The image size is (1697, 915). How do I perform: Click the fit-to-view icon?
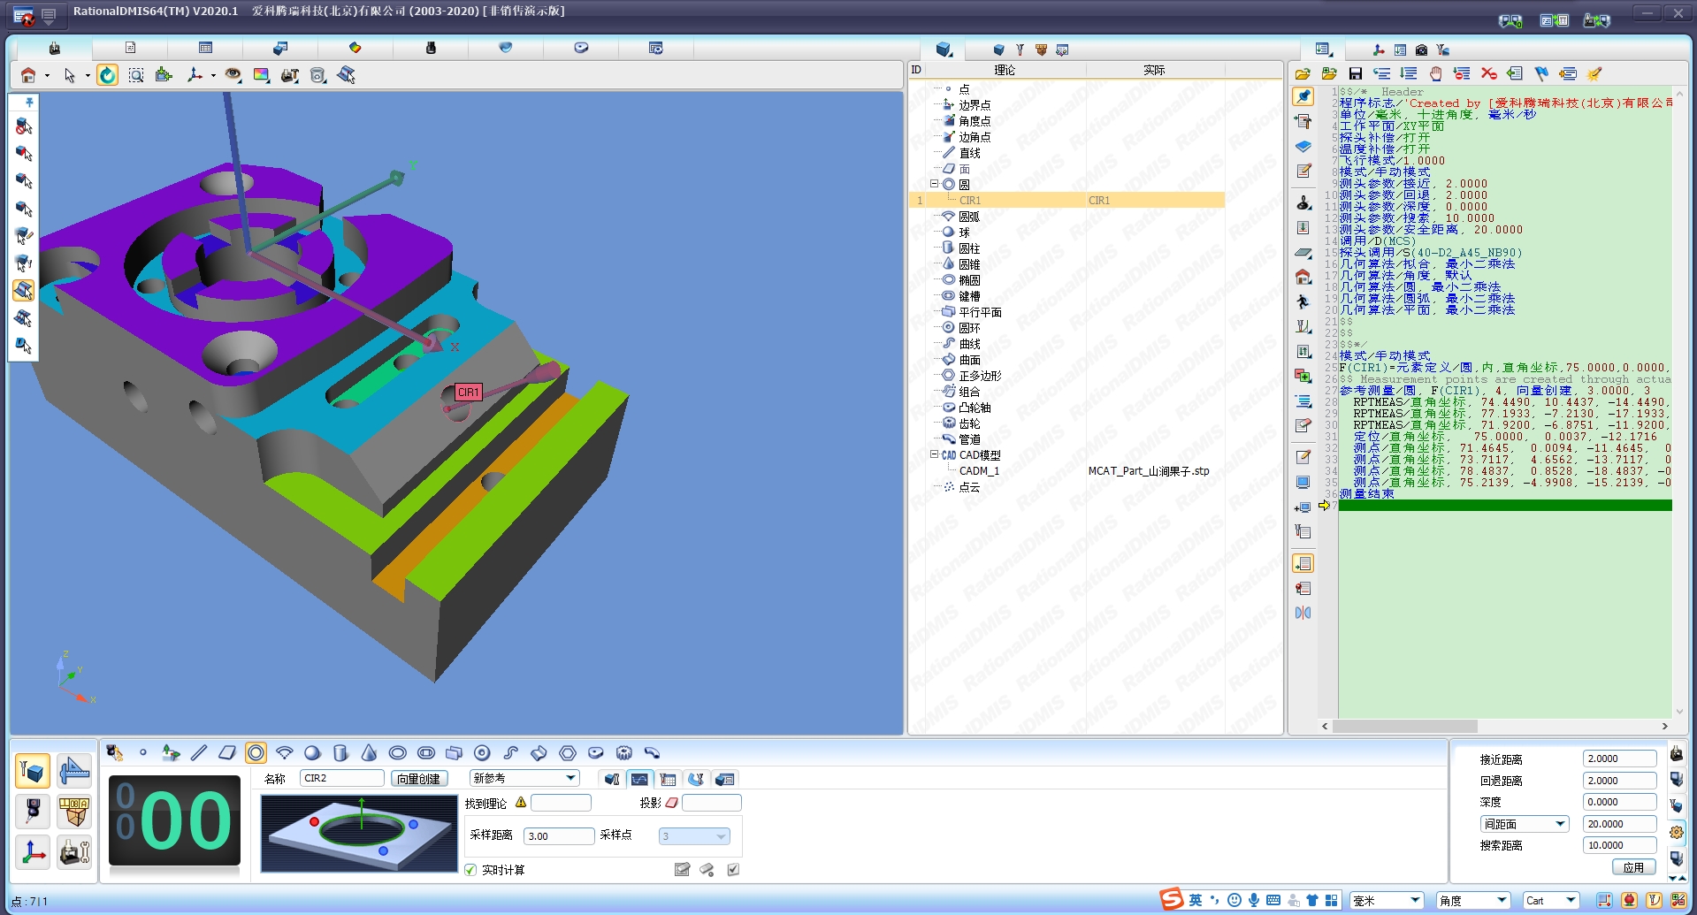pos(164,76)
